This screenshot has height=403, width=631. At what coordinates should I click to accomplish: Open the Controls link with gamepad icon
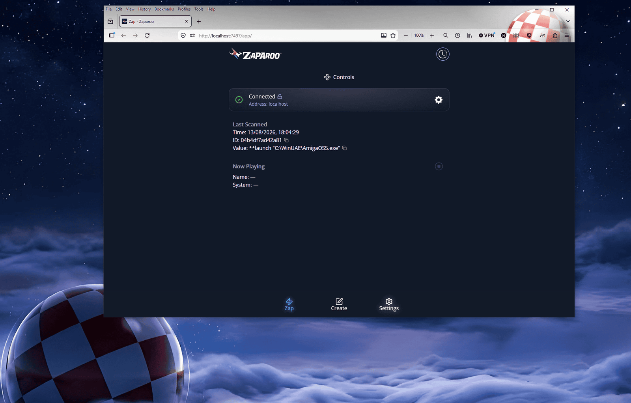tap(339, 77)
